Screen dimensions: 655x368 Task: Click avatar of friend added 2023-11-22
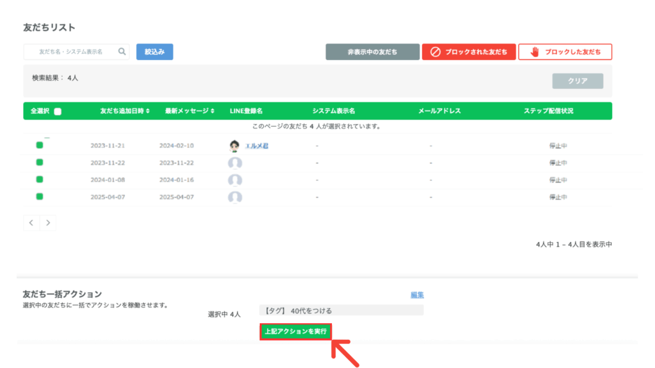235,163
